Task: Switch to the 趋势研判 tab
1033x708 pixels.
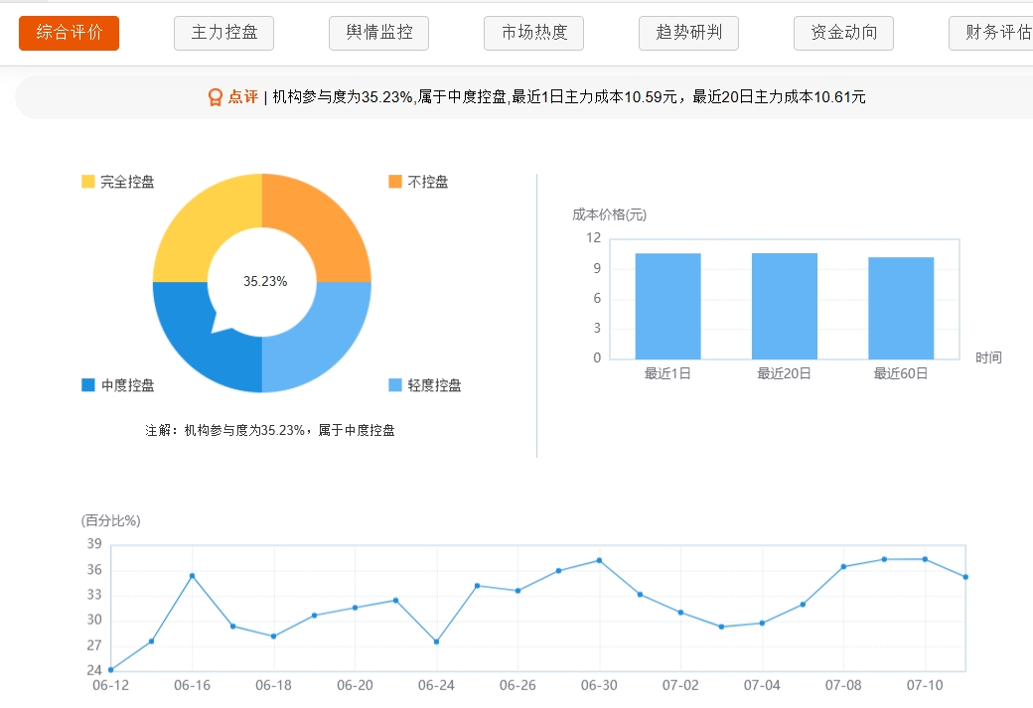Action: tap(688, 33)
